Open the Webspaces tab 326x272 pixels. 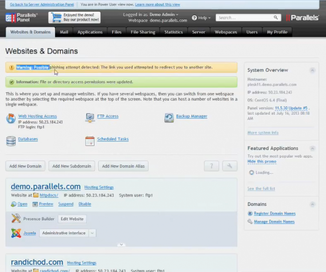226,32
